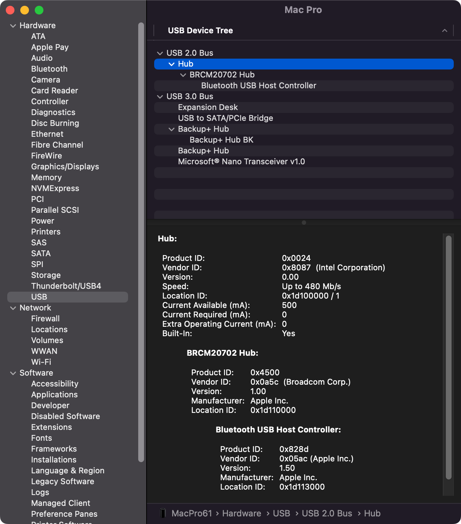Select Bluetooth USB Host Controller row

(258, 85)
